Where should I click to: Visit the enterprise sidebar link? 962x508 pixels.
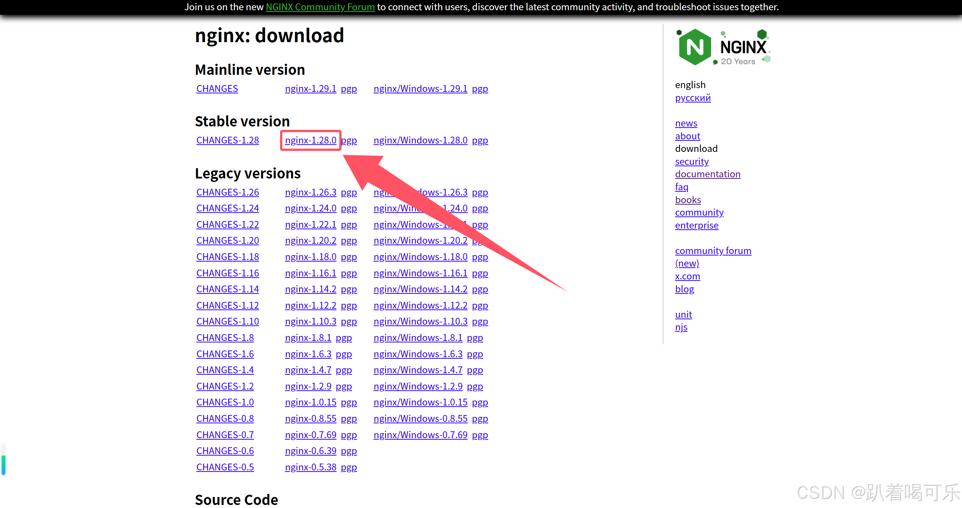pos(696,226)
